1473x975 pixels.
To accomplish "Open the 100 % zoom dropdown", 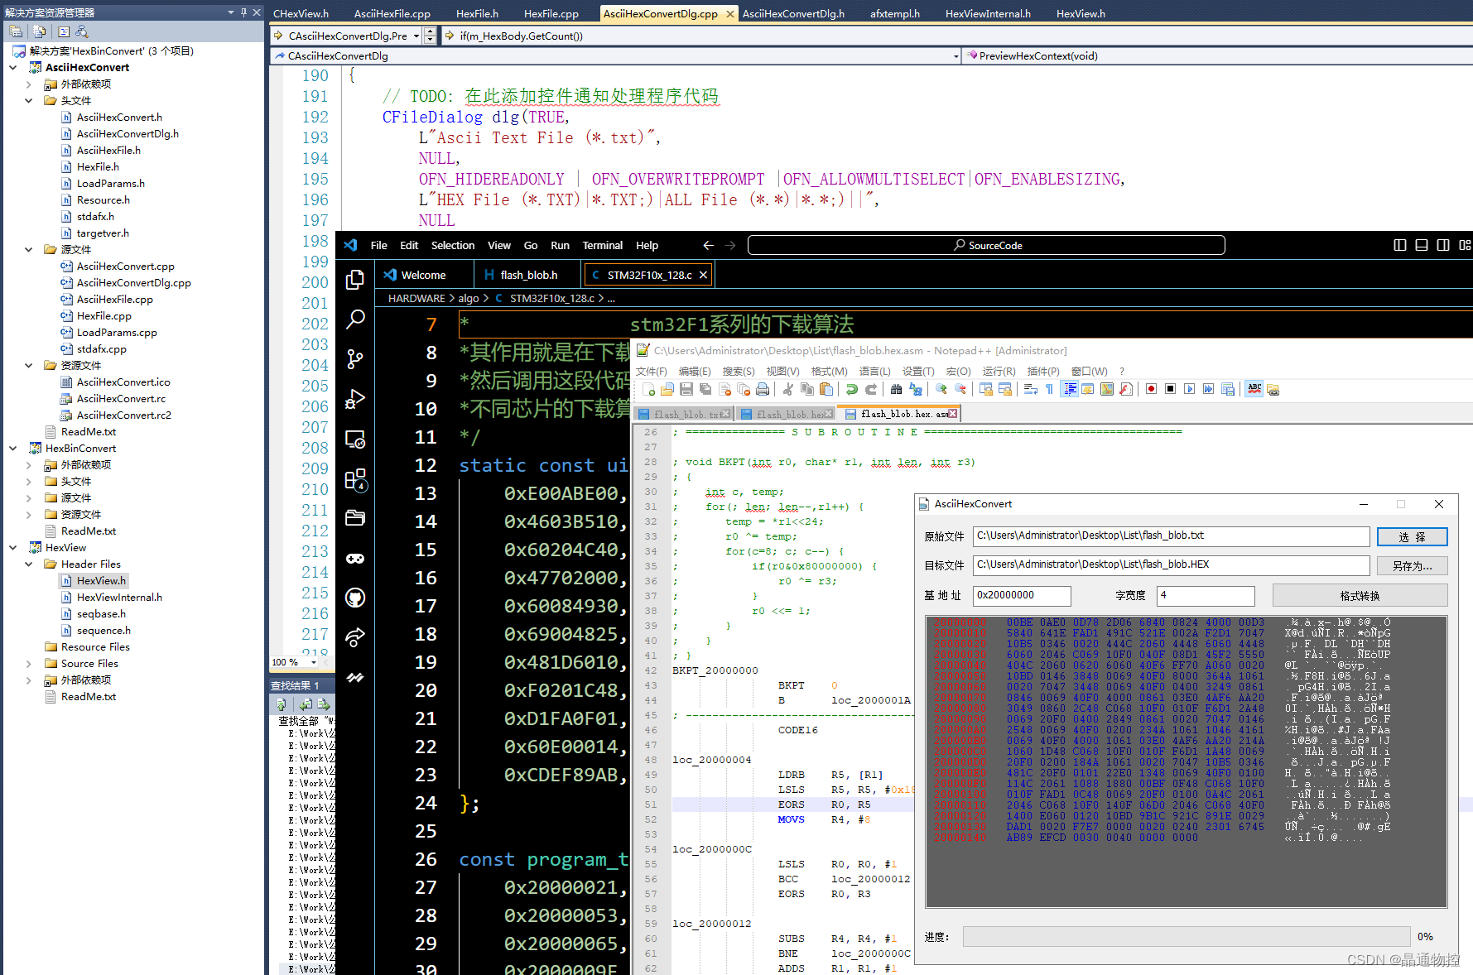I will [314, 662].
